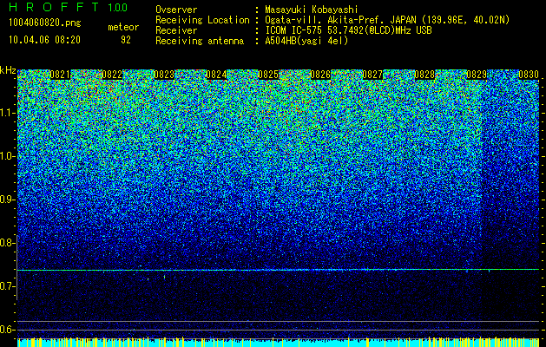
Task: Click antenna text A504HB(yagi 4el)
Action: pyautogui.click(x=306, y=41)
